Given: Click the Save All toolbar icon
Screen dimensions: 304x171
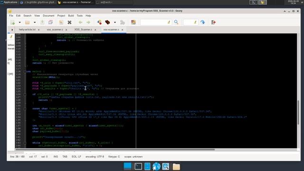Looking at the screenshot, I should click(x=50, y=22).
